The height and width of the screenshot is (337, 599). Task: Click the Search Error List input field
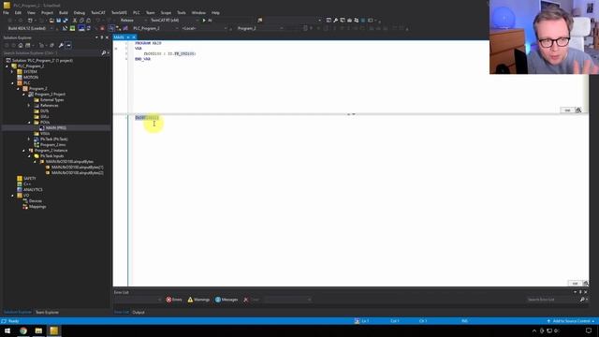[x=552, y=300]
